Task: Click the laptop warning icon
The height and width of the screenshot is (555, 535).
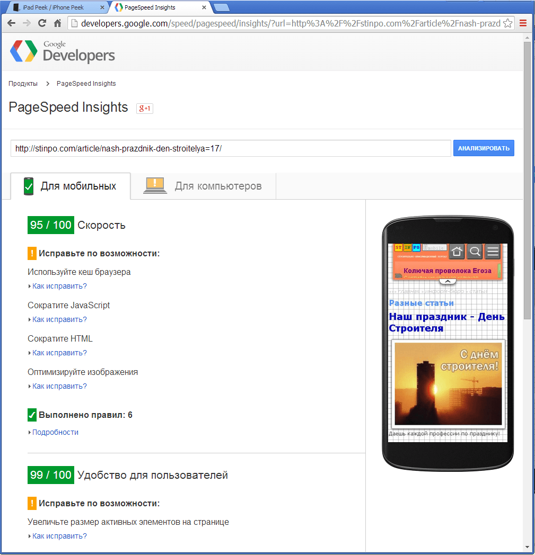Action: pyautogui.click(x=155, y=185)
